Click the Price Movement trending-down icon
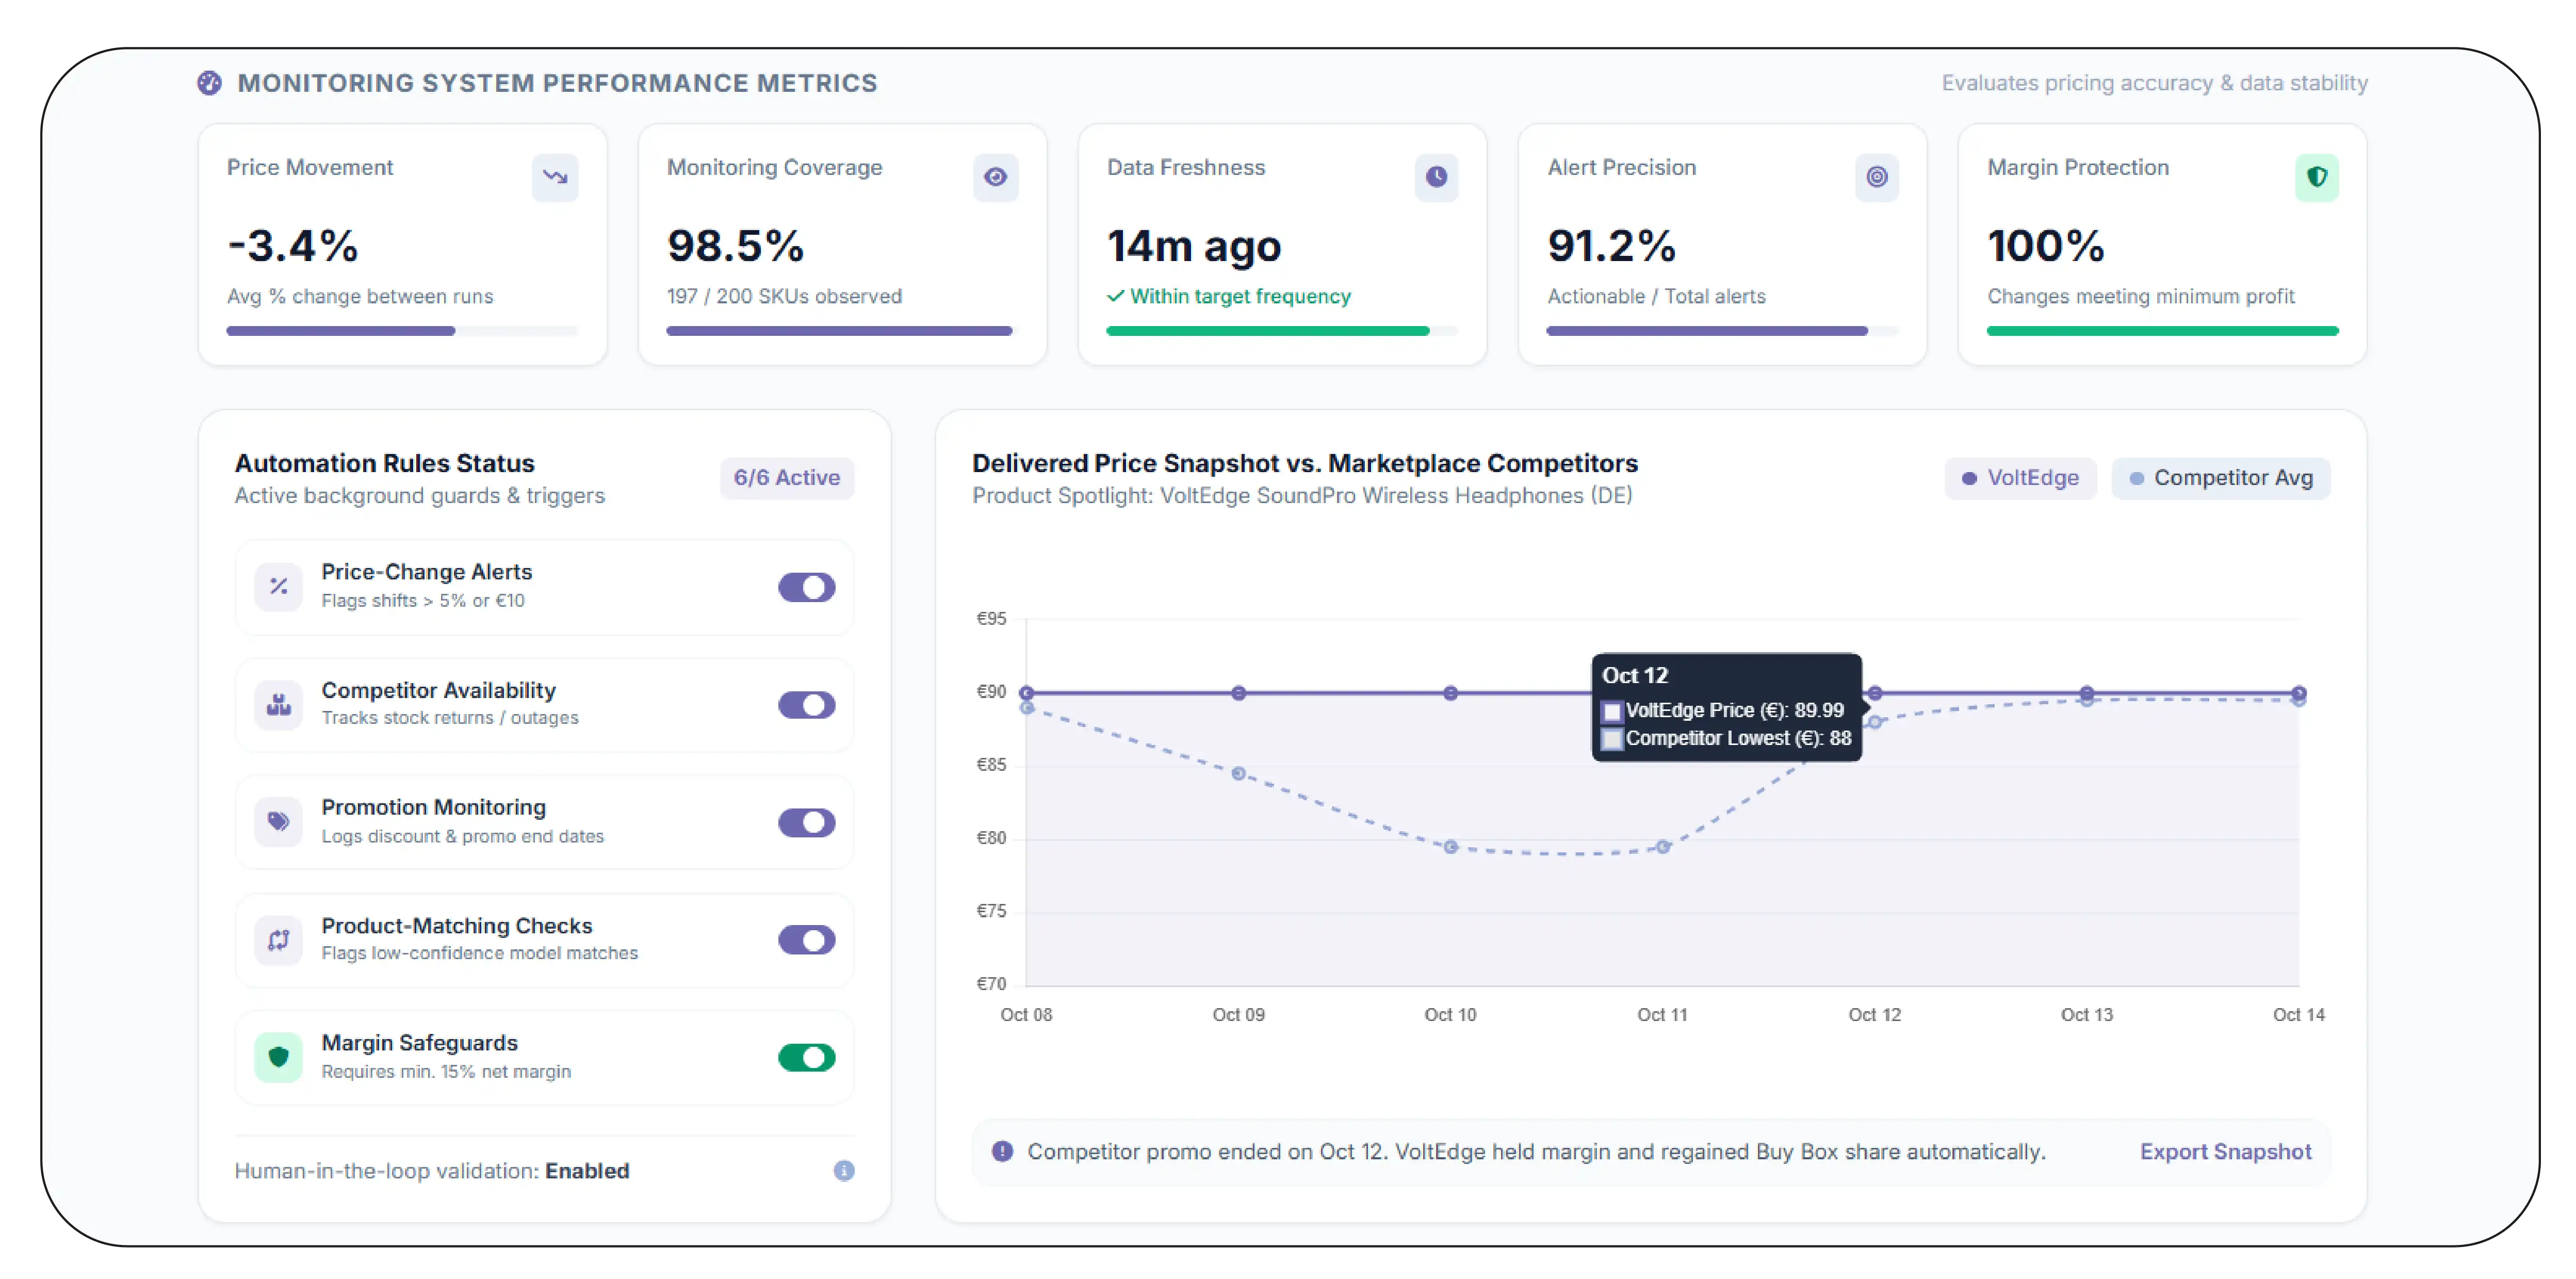This screenshot has height=1279, width=2576. pyautogui.click(x=555, y=177)
